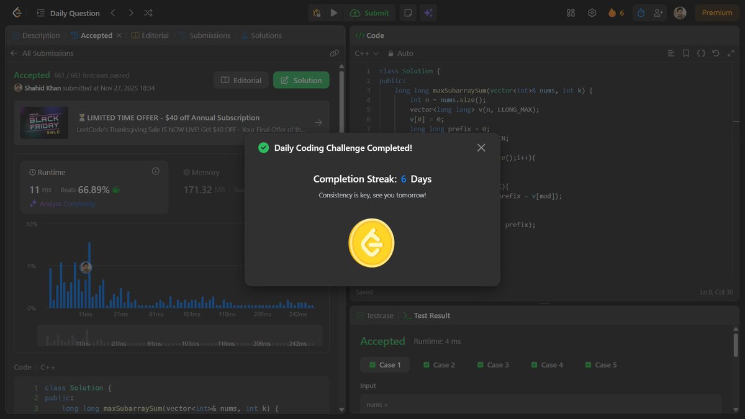Run code with the play icon
This screenshot has height=419, width=745.
pos(334,12)
